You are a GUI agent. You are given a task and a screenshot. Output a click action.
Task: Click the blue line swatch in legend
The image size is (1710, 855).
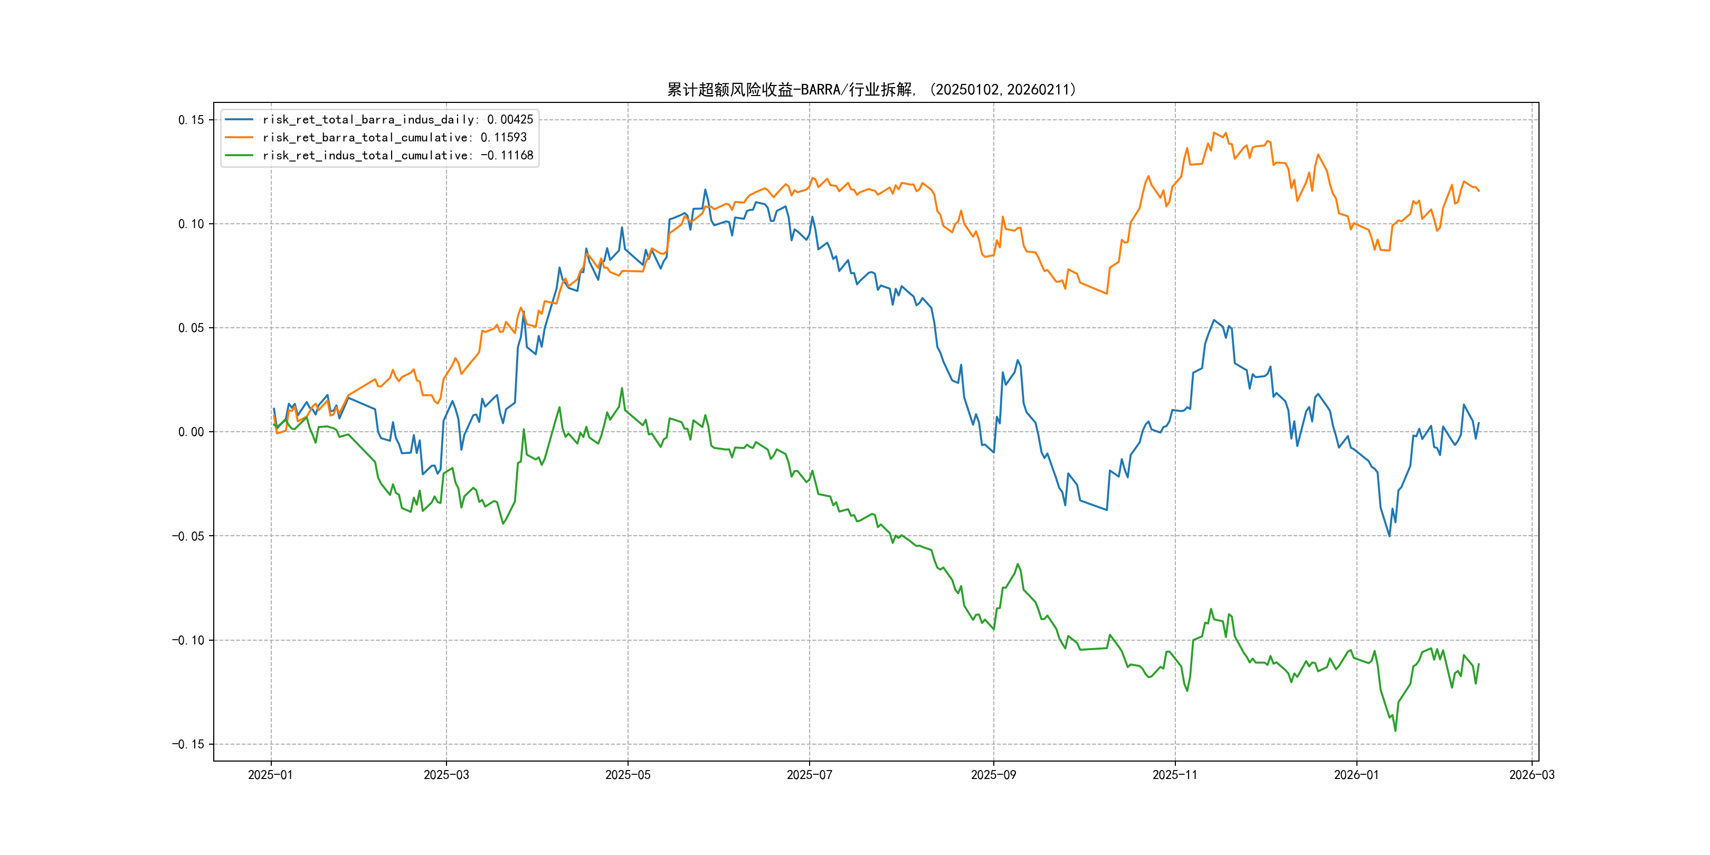239,119
